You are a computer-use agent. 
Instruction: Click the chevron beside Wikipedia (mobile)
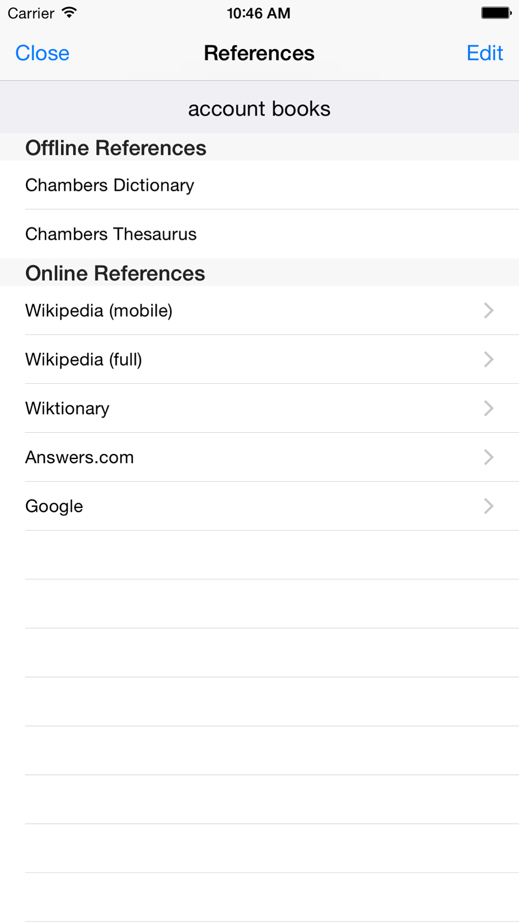[x=488, y=311]
